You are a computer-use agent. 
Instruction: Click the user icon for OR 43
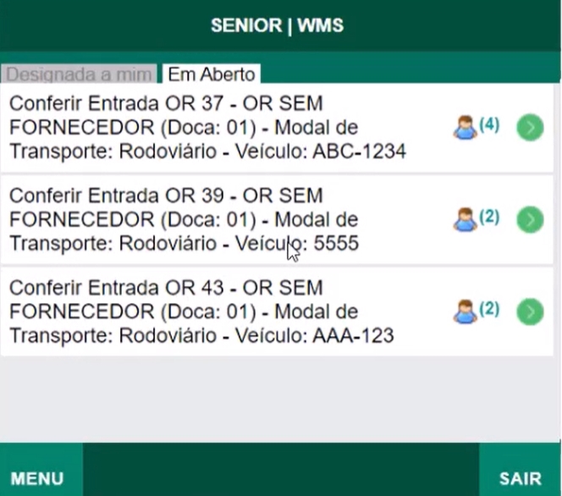pos(465,311)
